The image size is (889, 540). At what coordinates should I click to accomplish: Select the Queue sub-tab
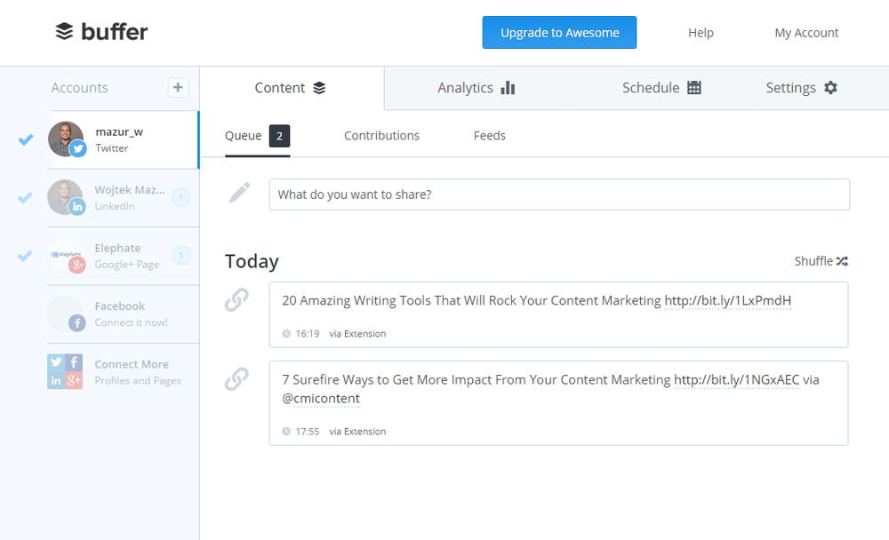pyautogui.click(x=258, y=136)
